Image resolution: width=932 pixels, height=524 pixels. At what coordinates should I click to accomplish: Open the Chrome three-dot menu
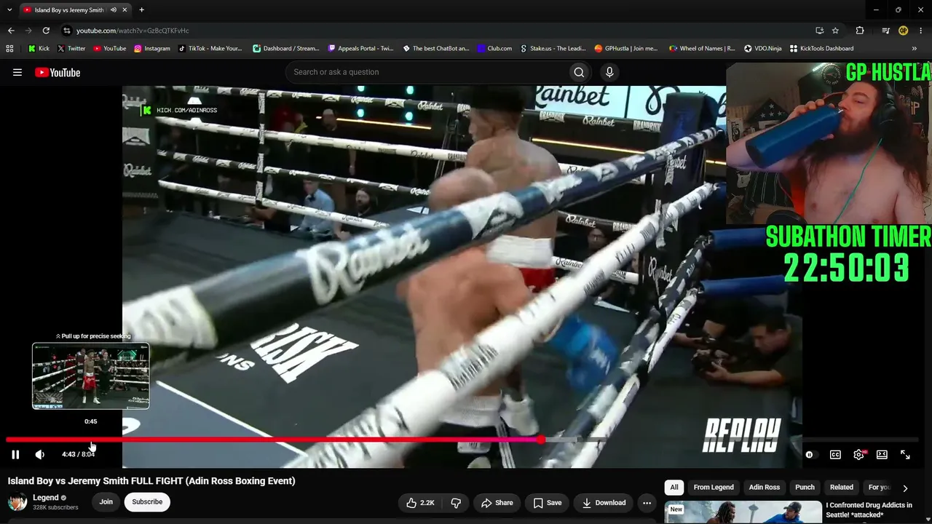tap(921, 31)
